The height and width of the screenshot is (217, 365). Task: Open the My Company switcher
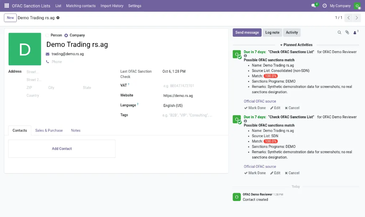340,6
